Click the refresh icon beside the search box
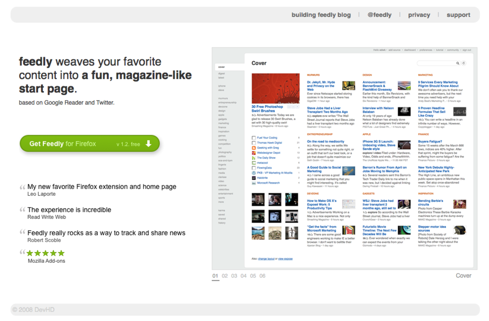This screenshot has width=489, height=321. click(x=463, y=63)
